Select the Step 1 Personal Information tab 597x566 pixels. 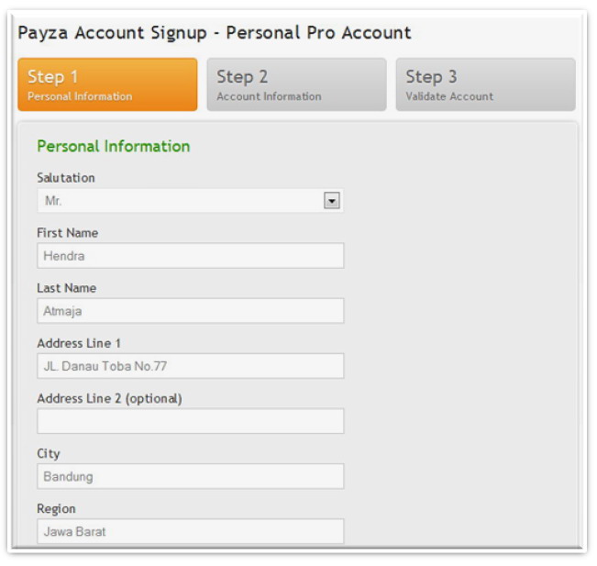106,84
